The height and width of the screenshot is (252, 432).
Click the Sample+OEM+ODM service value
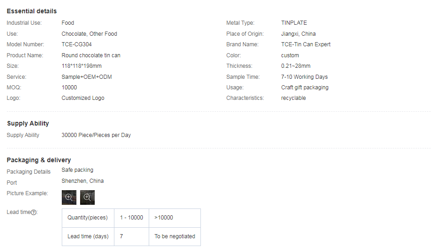[x=86, y=77]
